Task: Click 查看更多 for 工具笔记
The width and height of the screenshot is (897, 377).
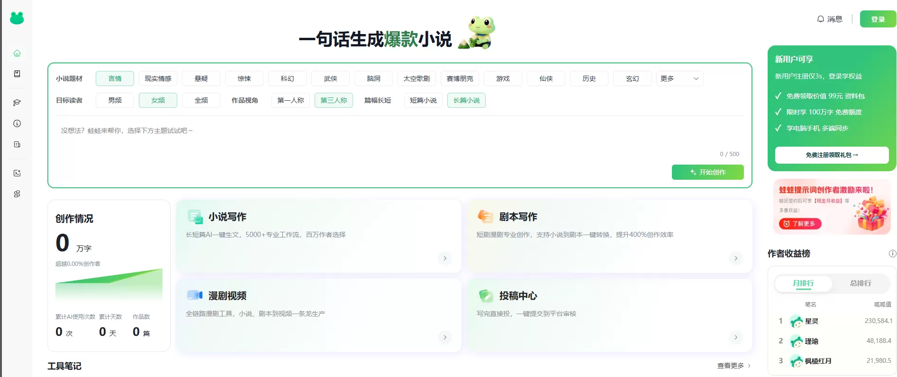Action: (x=734, y=366)
